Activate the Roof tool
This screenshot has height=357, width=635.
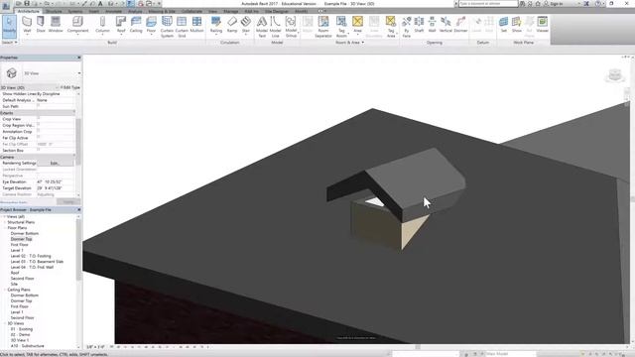point(121,26)
